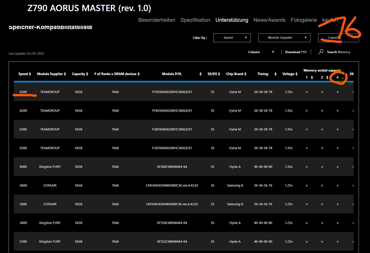370x253 pixels.
Task: Sort by memory socket 1 column arrows
Action: (x=312, y=78)
